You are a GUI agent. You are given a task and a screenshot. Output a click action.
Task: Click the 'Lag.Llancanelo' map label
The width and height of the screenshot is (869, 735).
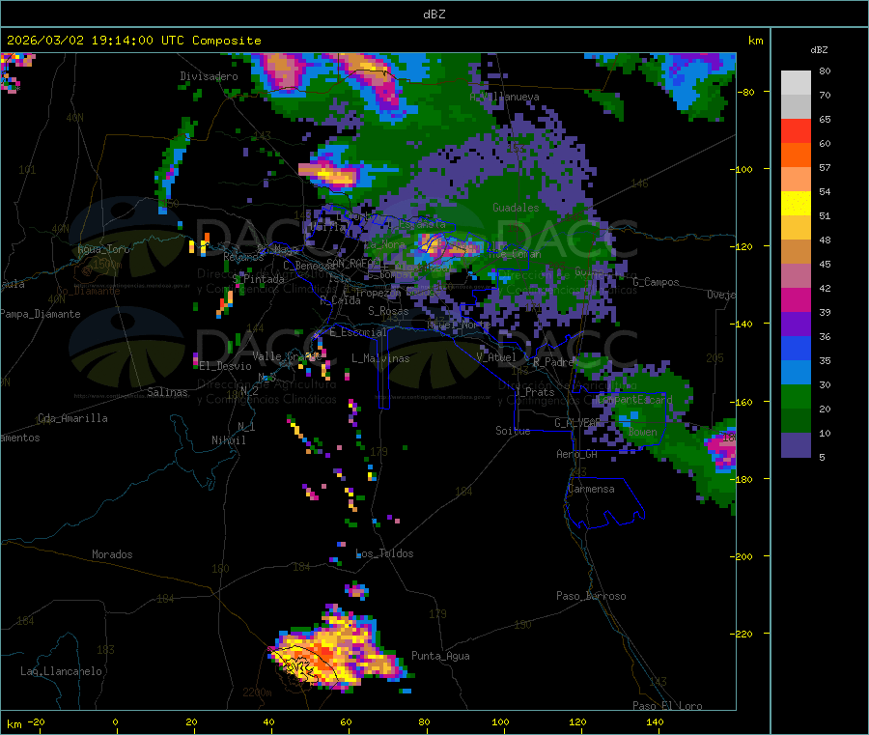coord(62,671)
